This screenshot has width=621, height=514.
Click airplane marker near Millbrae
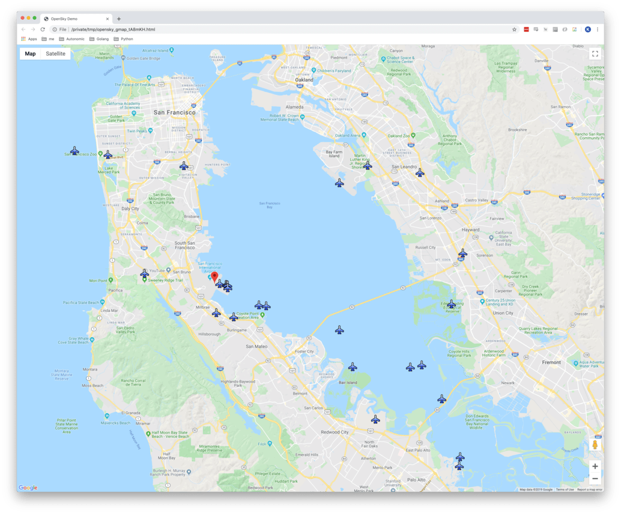click(x=216, y=312)
